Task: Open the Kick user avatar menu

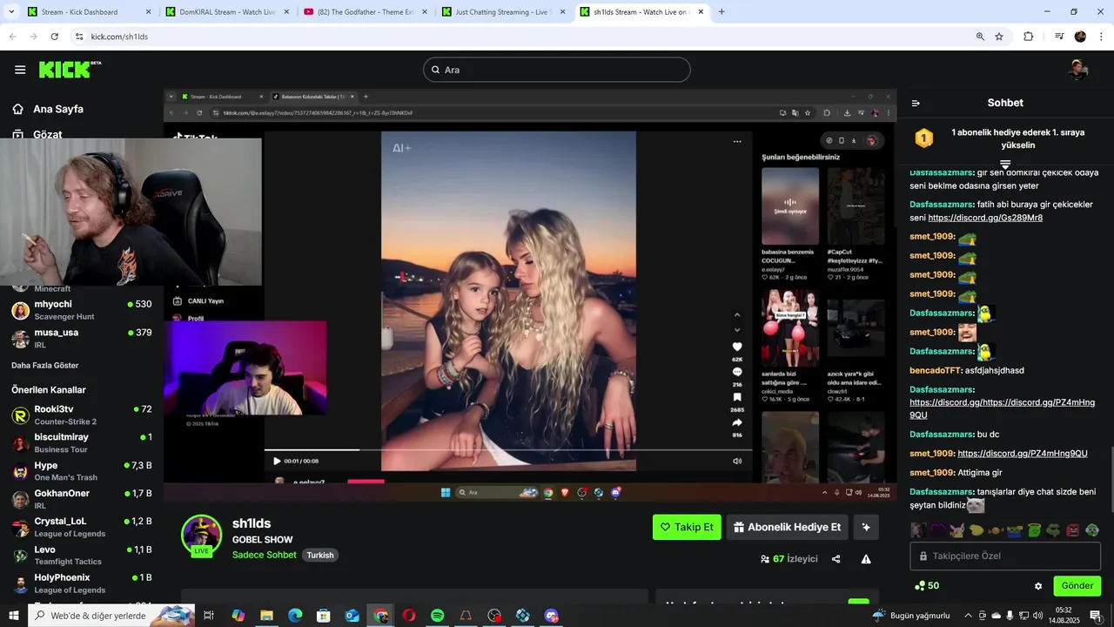Action: pos(1079,70)
